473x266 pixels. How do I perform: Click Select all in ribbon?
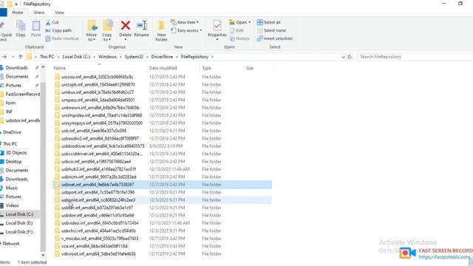point(268,22)
